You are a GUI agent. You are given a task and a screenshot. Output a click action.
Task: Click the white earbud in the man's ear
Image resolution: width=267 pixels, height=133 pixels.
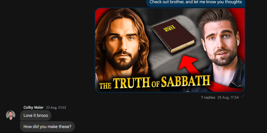pos(238,42)
